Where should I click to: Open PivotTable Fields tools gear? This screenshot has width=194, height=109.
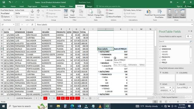click(189, 36)
